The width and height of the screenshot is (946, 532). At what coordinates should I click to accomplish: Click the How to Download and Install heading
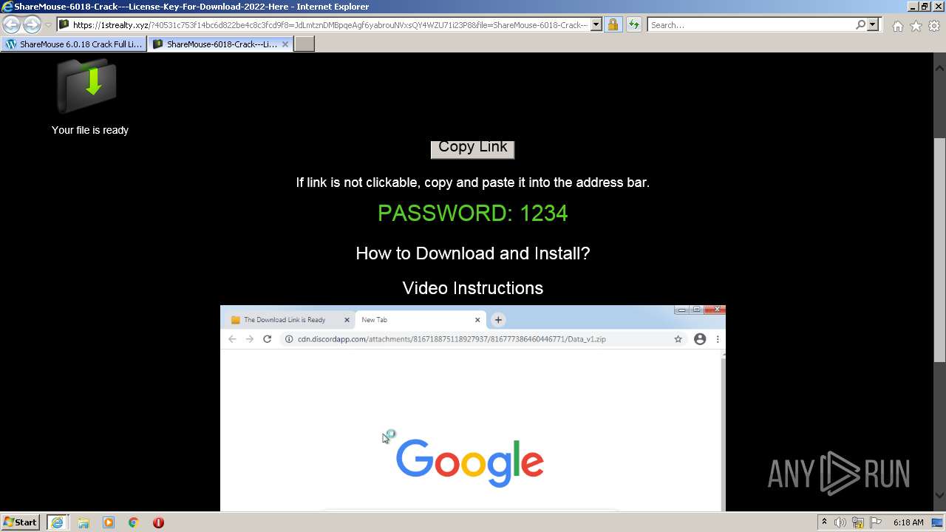(x=473, y=253)
